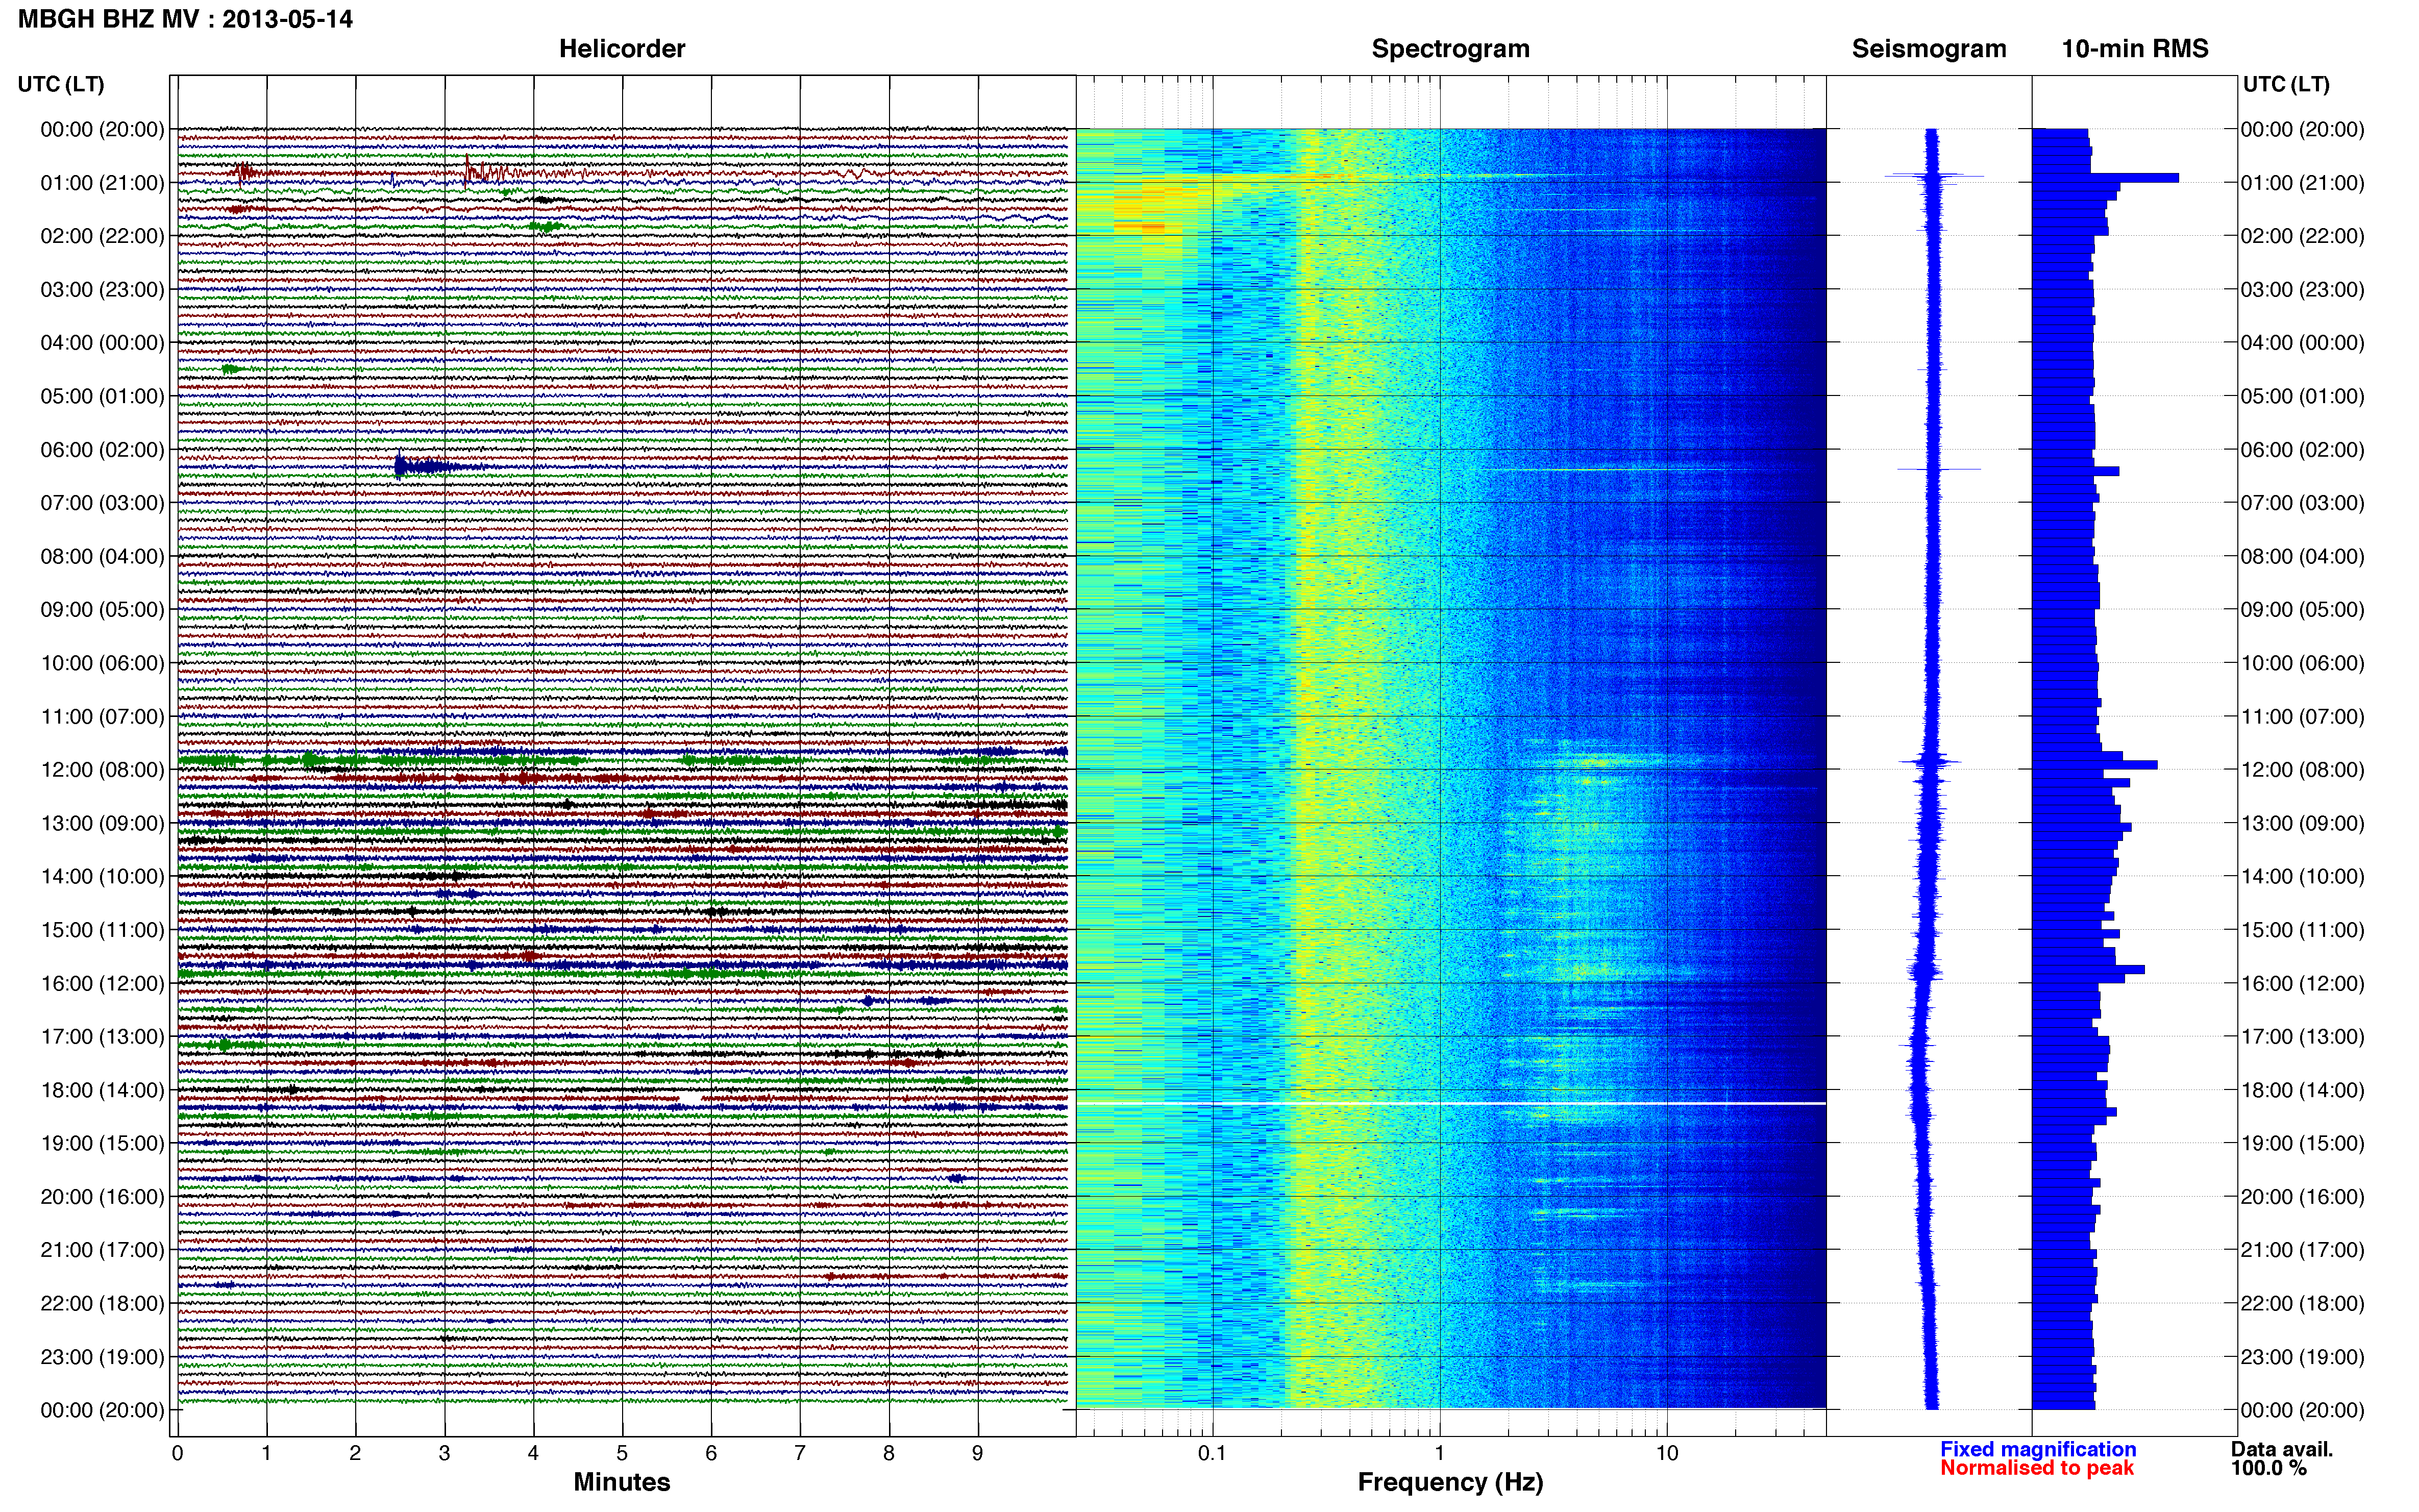This screenshot has width=2419, height=1512.
Task: Click the left '06:00 (02:00)' time label
Action: tap(103, 450)
